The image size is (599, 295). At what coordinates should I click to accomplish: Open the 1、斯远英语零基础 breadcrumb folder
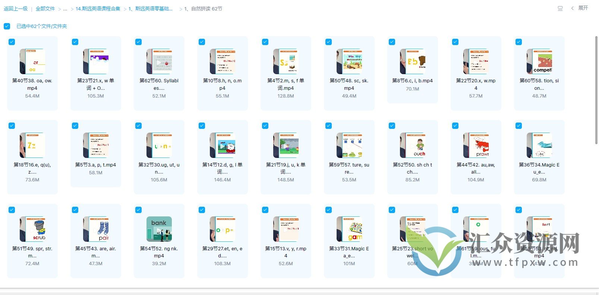(x=151, y=9)
